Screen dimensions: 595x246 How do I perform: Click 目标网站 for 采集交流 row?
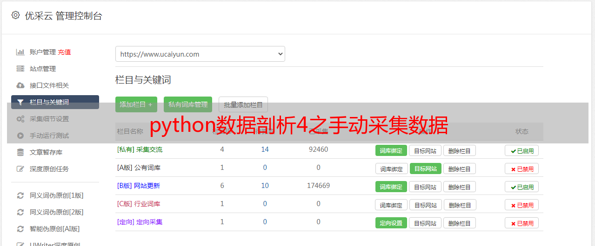(425, 150)
